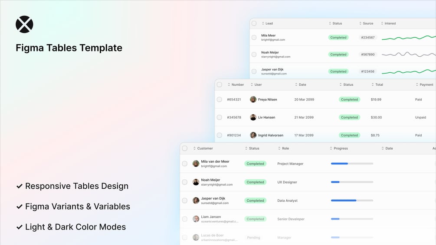Select the Mila Meer row checkbox
The height and width of the screenshot is (245, 436).
point(254,38)
